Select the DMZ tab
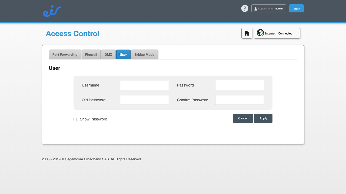This screenshot has width=346, height=194. [x=108, y=54]
